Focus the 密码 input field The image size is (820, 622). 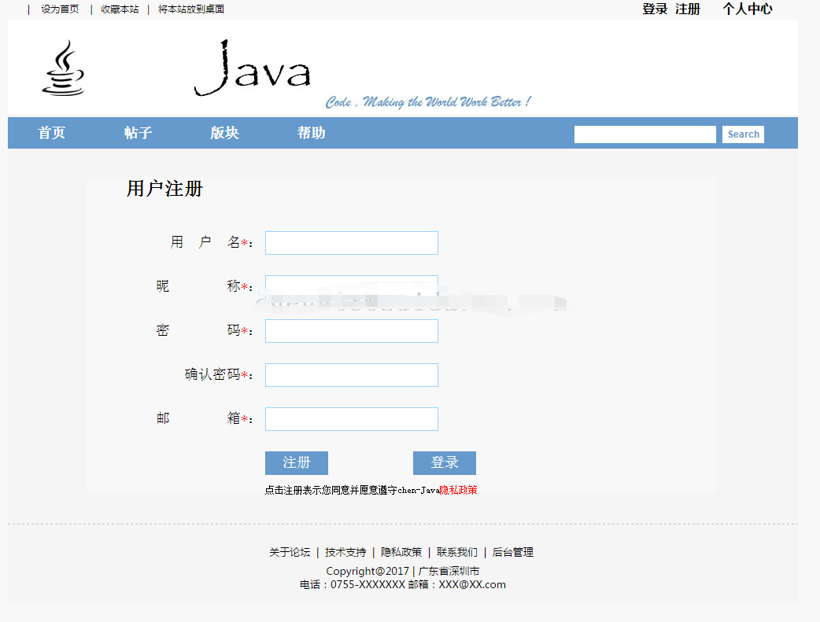pyautogui.click(x=352, y=331)
